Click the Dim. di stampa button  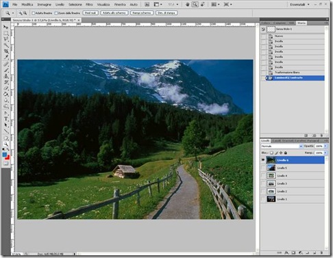pyautogui.click(x=166, y=13)
